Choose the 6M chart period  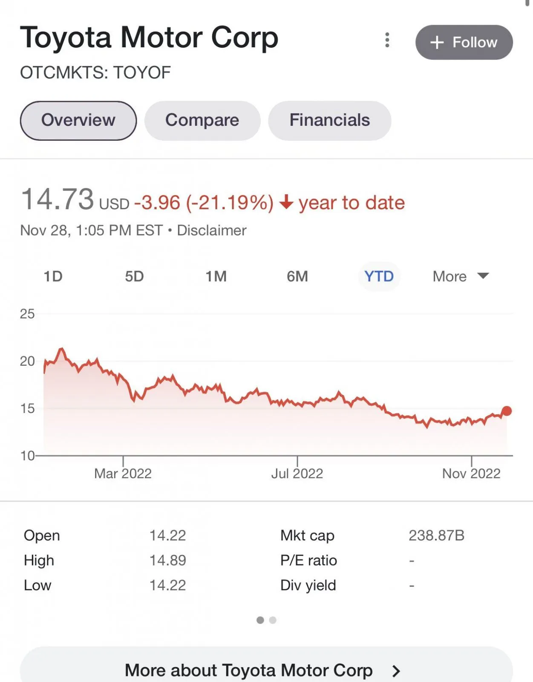[x=297, y=276]
